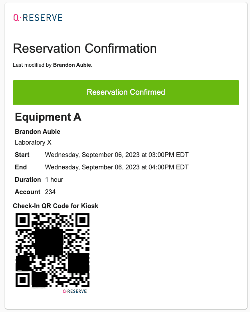Click the account number 234
The width and height of the screenshot is (250, 312).
[x=51, y=192]
